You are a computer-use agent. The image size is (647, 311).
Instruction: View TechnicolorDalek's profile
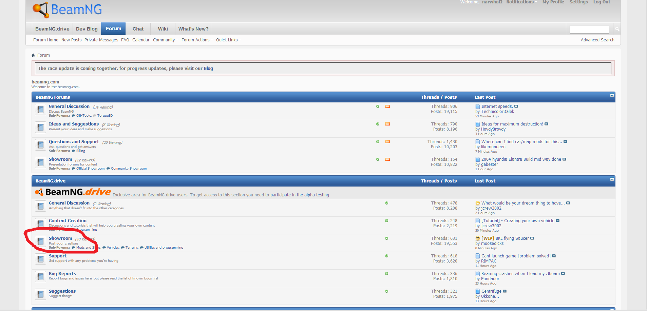point(497,112)
